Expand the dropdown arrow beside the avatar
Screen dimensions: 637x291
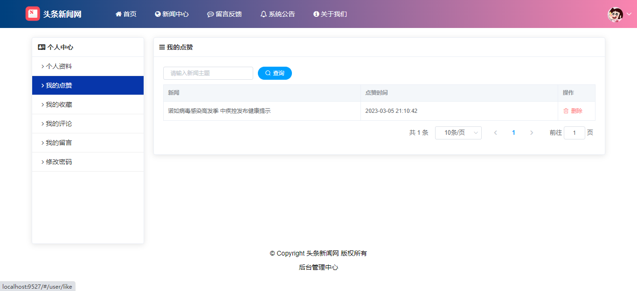629,14
